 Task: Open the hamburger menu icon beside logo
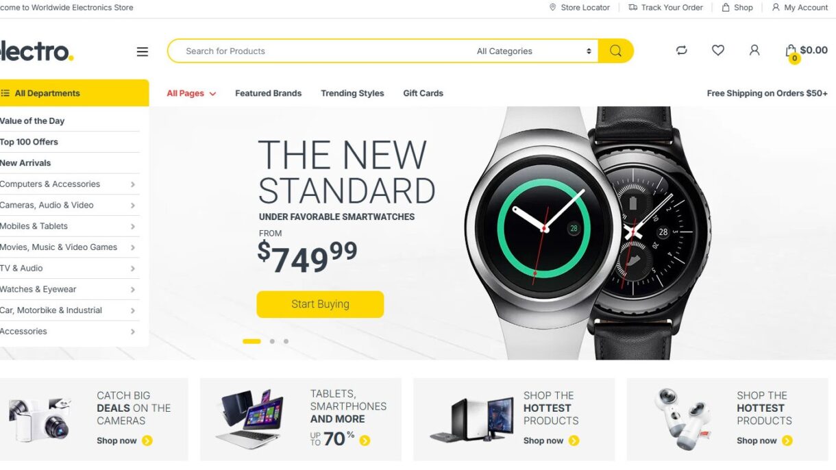click(143, 51)
